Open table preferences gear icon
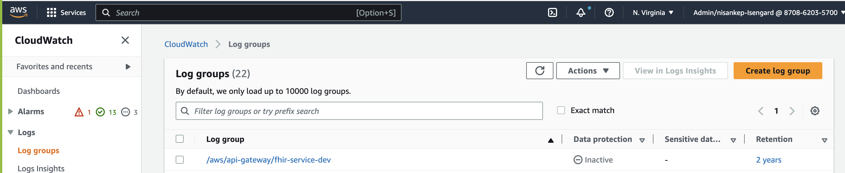Image resolution: width=845 pixels, height=173 pixels. 814,111
